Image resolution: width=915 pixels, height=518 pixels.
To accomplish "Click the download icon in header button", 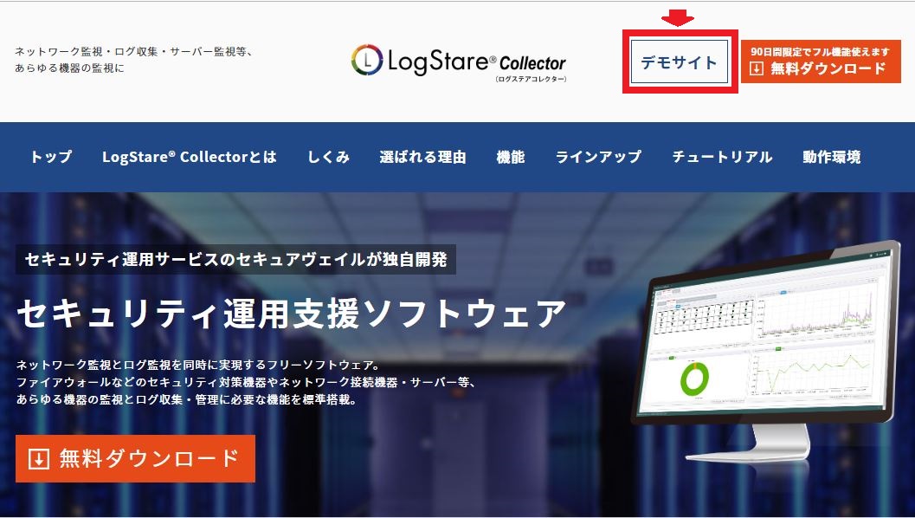I will point(757,69).
